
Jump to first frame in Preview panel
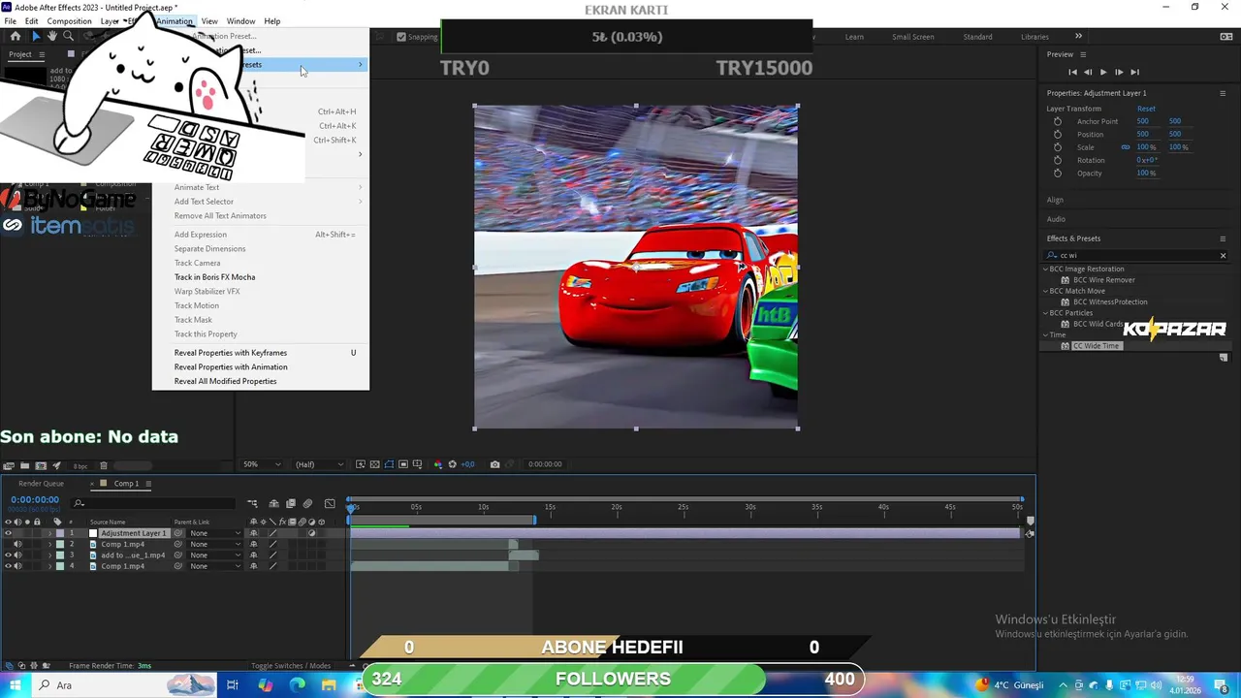click(x=1072, y=72)
